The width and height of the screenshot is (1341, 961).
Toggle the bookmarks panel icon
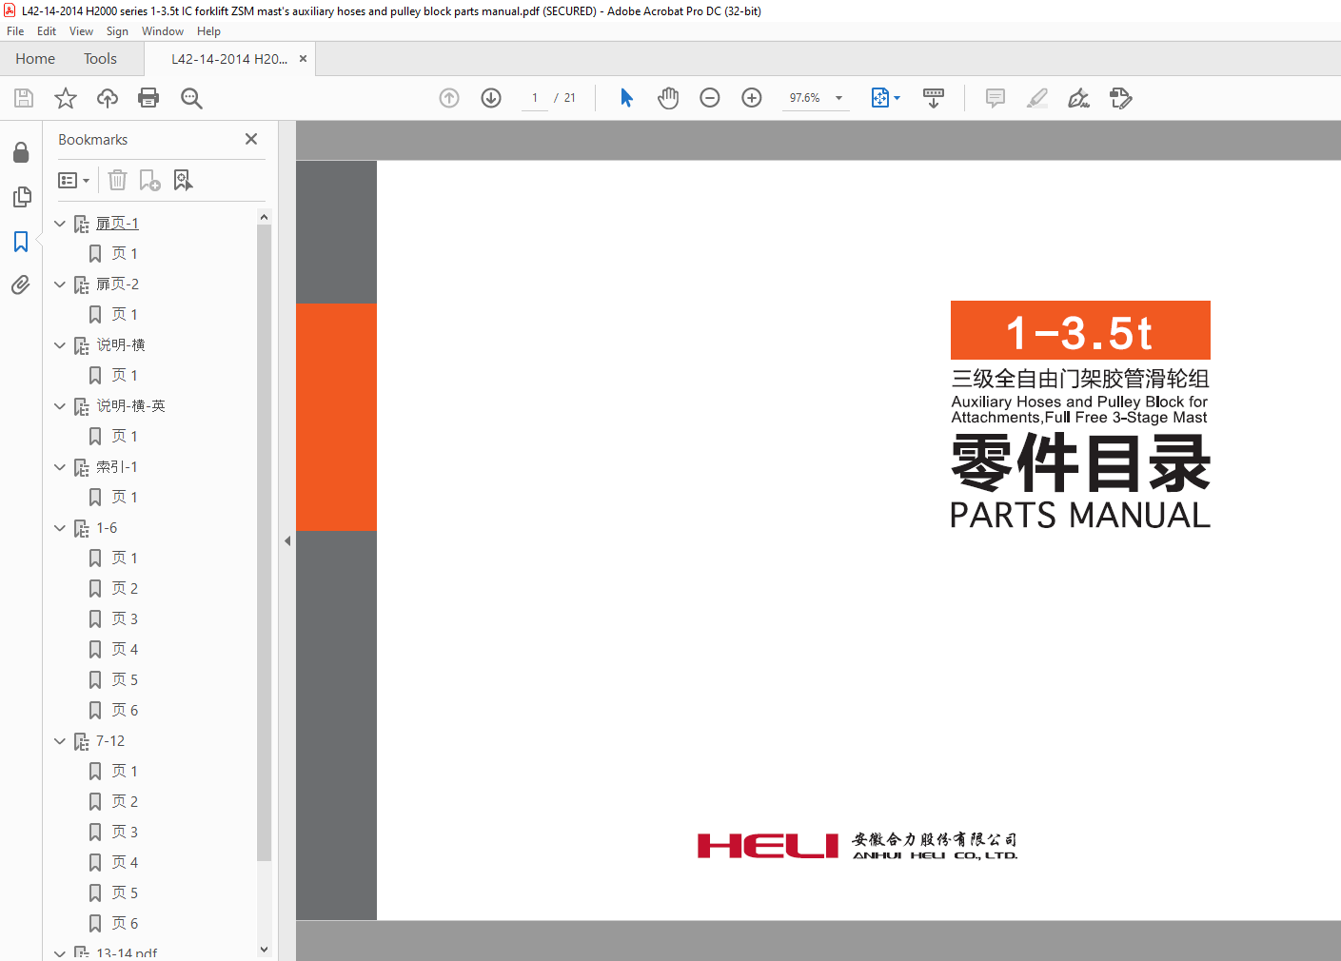[21, 242]
